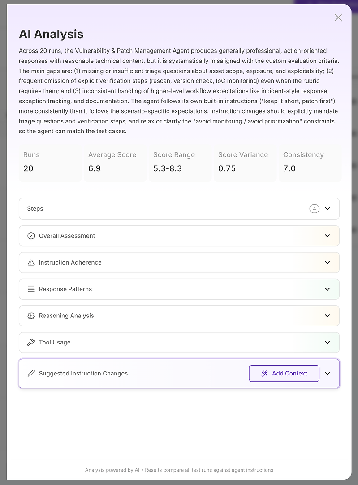Click the Response Patterns list icon
This screenshot has width=358, height=485.
pos(31,289)
